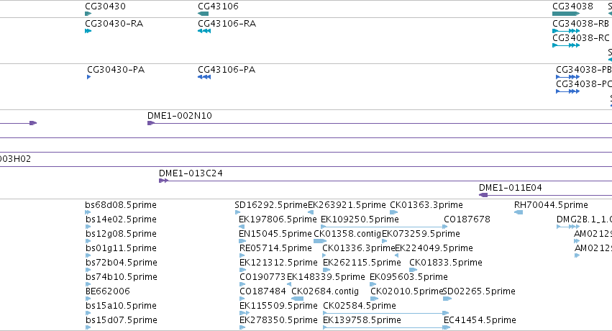This screenshot has height=331, width=612.
Task: Select the CG34038-RB transcript glyph
Action: click(x=566, y=31)
